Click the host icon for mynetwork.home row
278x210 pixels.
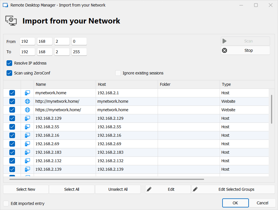click(x=27, y=93)
